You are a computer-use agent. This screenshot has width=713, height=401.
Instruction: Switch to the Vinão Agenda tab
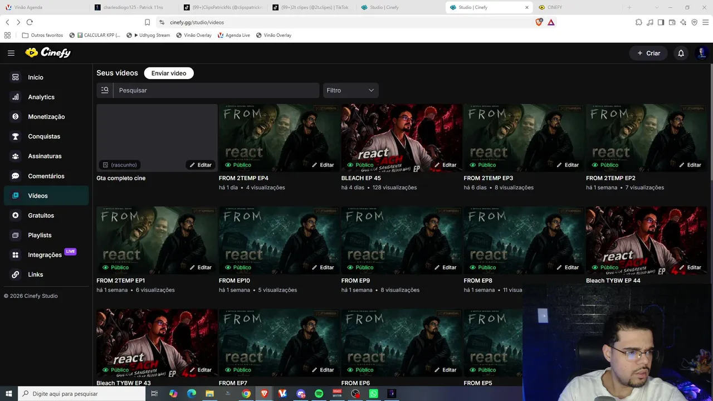tap(45, 7)
